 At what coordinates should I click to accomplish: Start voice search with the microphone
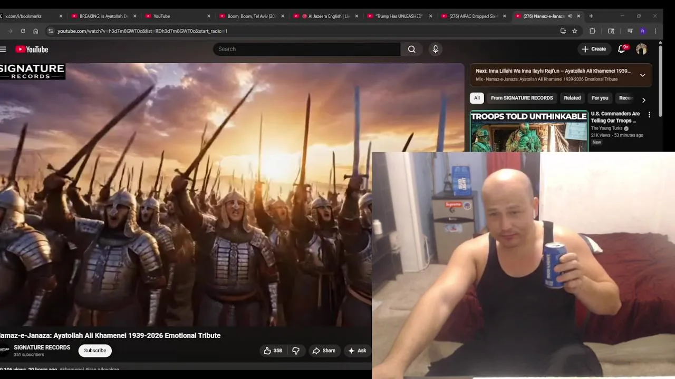point(435,49)
